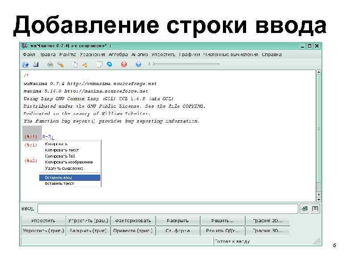
Task: Click the Maxima 5.14.0 version line
Action: pos(86,91)
